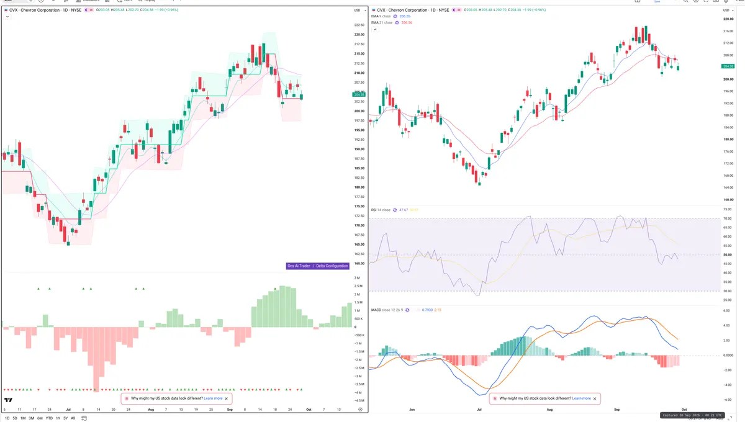
Task: Select the 5D range at bottom
Action: pyautogui.click(x=14, y=418)
